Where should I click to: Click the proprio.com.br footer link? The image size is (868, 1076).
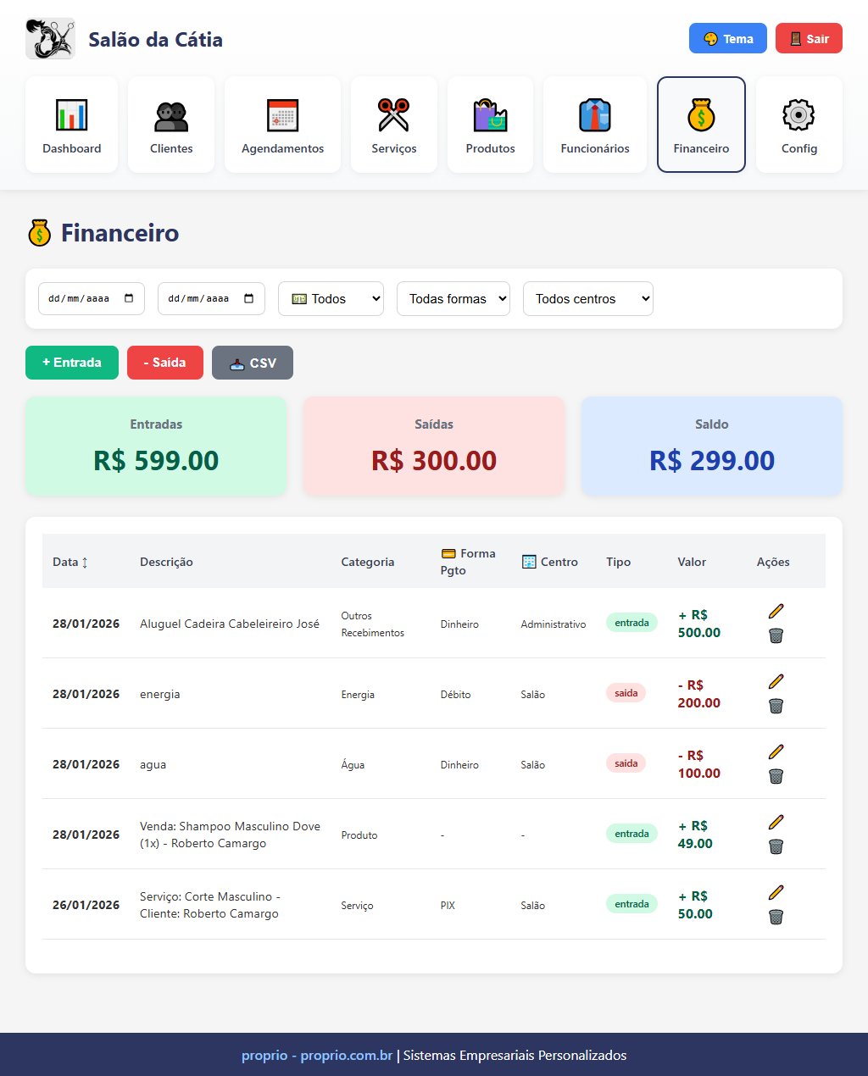tap(317, 1055)
